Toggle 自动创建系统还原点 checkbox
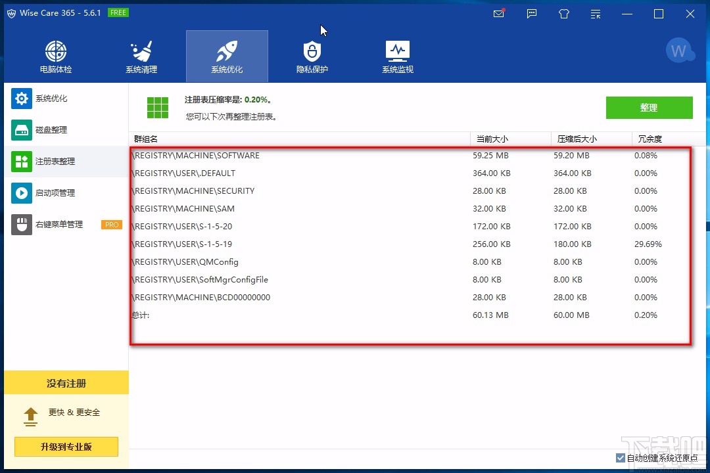Image resolution: width=710 pixels, height=473 pixels. pyautogui.click(x=621, y=458)
